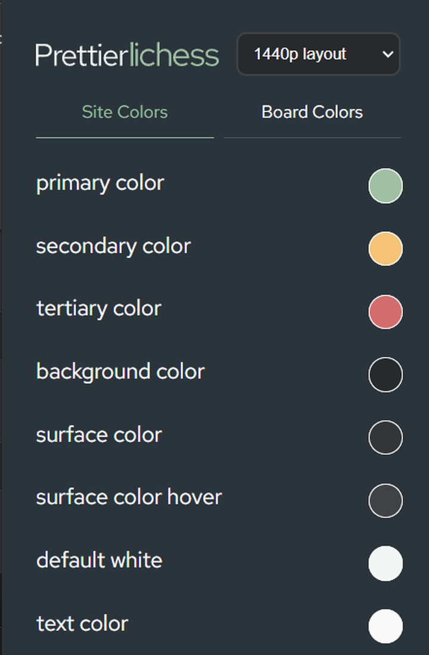
Task: Click the "text color" text label
Action: point(82,623)
